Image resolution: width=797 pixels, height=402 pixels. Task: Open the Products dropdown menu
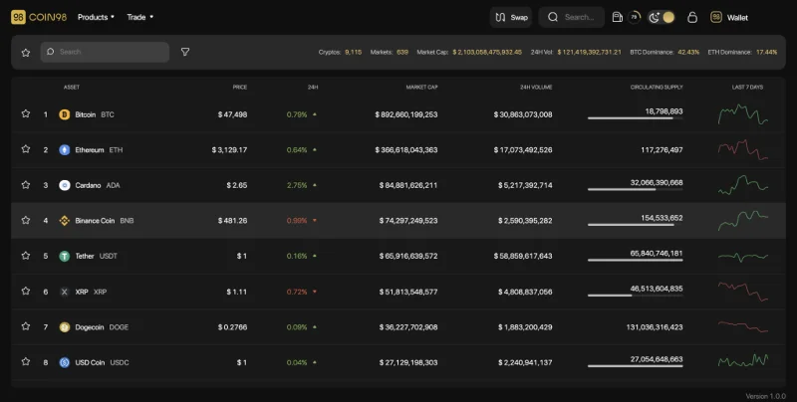pyautogui.click(x=96, y=17)
